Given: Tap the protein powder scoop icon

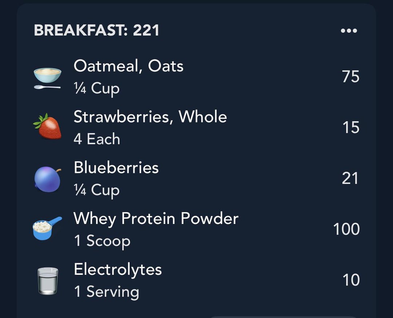Looking at the screenshot, I should pos(47,228).
